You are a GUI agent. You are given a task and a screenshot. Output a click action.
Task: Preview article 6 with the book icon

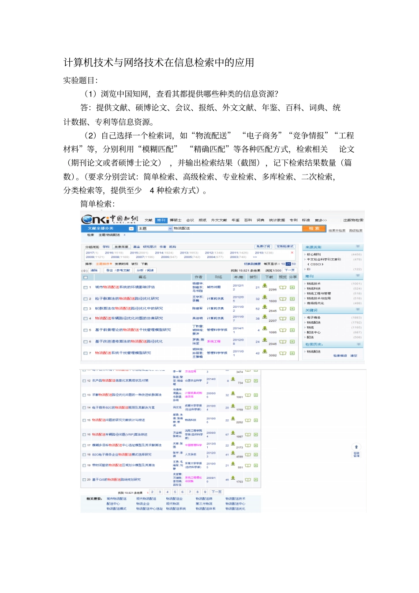tap(283, 342)
